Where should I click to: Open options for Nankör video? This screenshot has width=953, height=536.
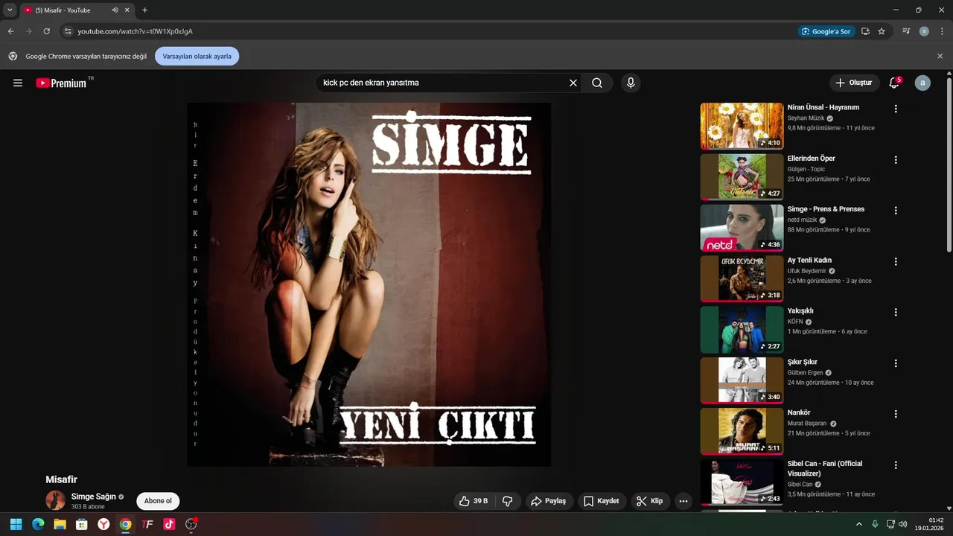point(896,414)
